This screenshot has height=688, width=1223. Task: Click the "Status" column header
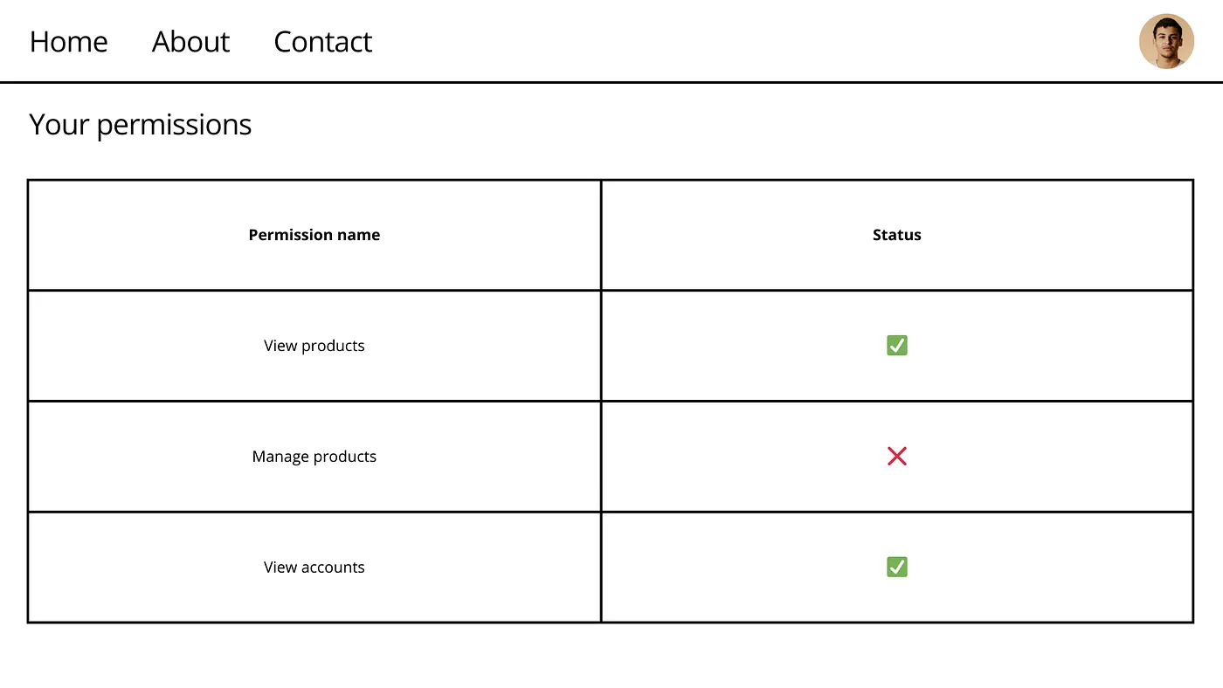point(896,235)
